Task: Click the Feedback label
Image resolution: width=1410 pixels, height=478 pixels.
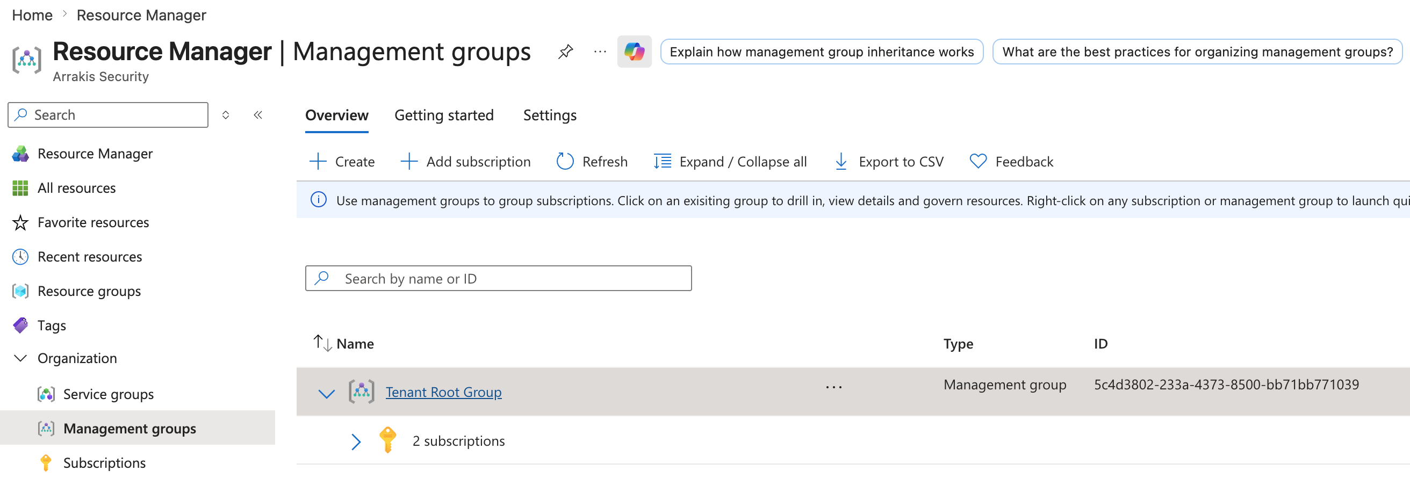Action: tap(1024, 162)
